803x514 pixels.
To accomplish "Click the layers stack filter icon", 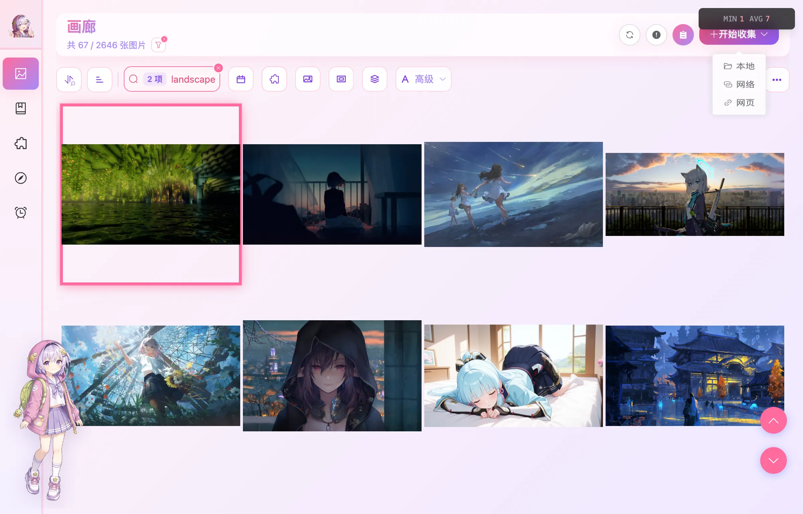I will click(x=375, y=79).
